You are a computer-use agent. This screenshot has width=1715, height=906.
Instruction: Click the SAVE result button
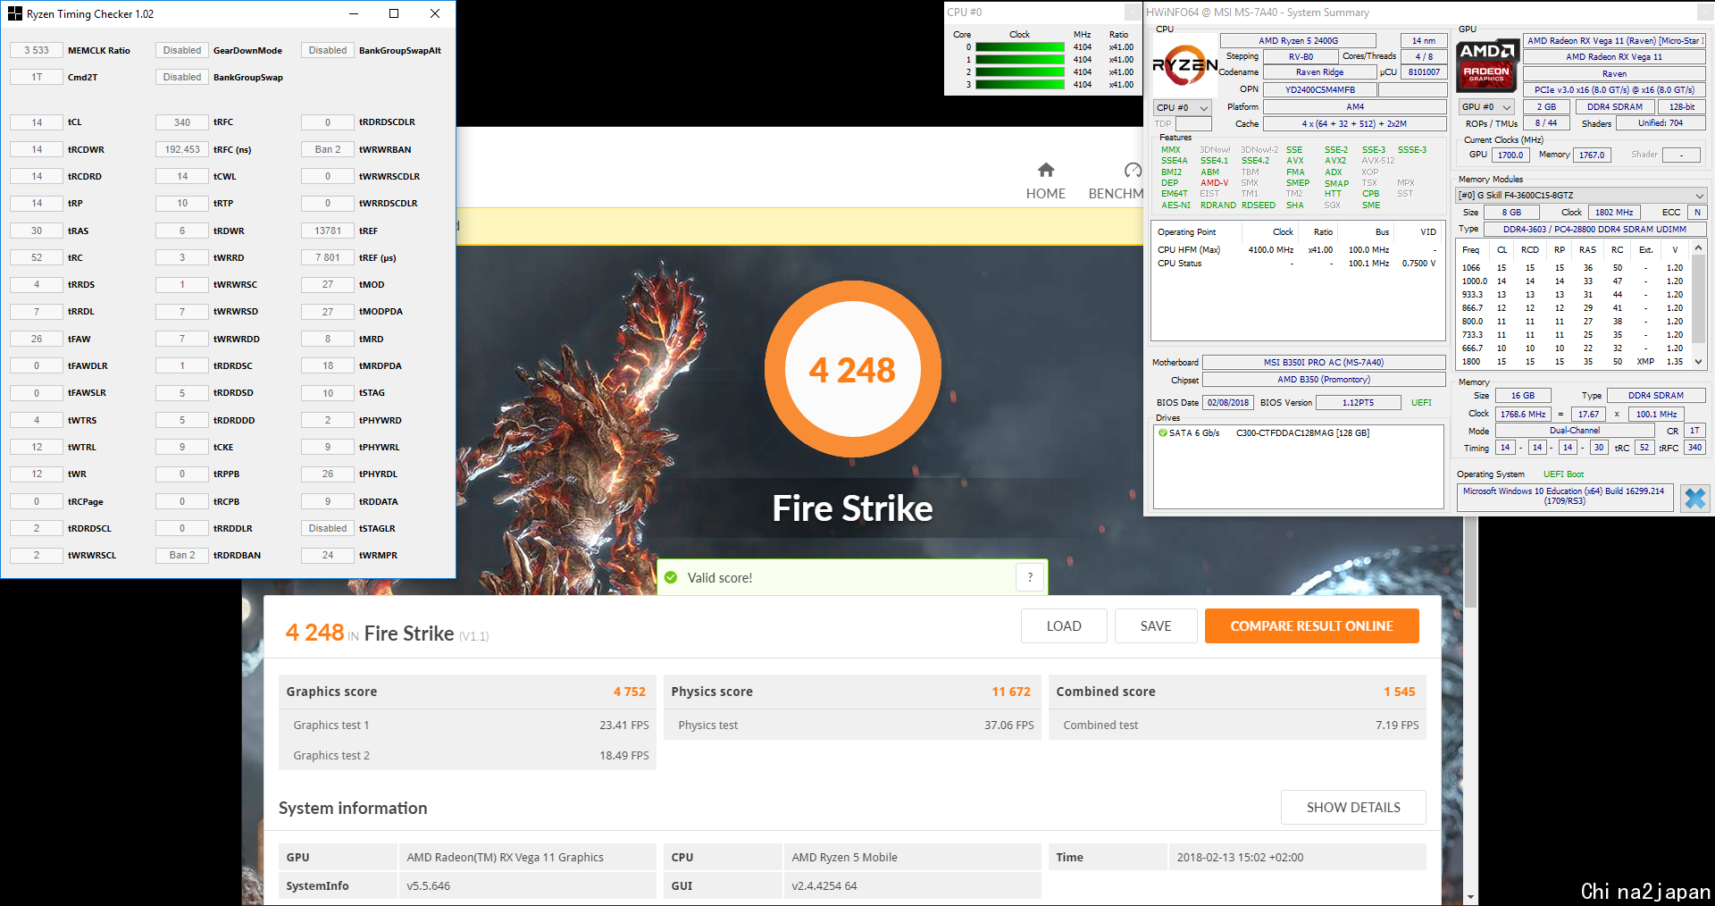pos(1155,626)
